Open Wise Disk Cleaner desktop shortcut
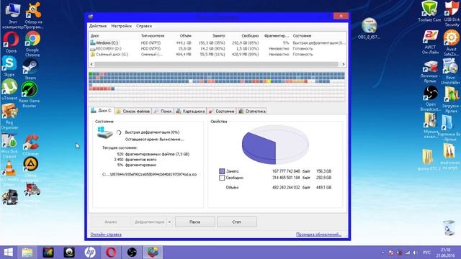 click(9, 146)
